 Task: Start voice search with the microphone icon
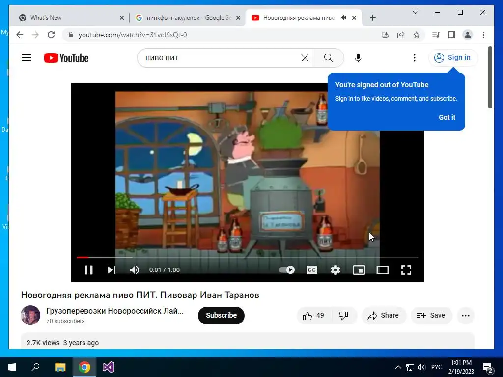[x=358, y=58]
